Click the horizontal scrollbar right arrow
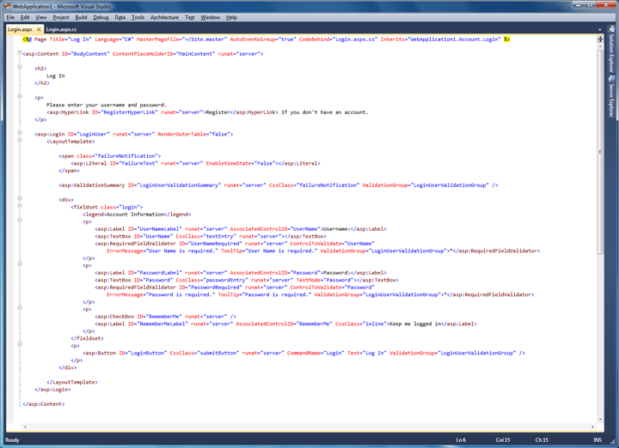 (592, 427)
